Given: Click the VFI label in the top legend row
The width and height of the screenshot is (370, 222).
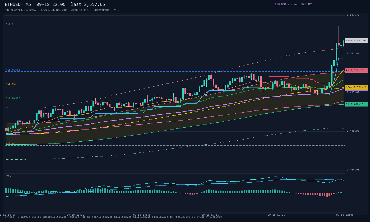Looking at the screenshot, I should 117,10.
